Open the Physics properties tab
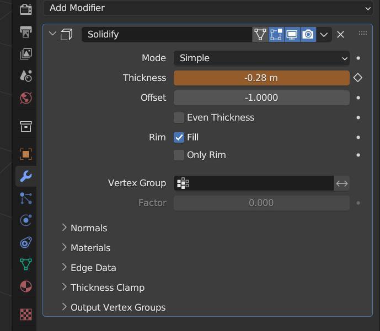380x331 pixels. click(26, 220)
